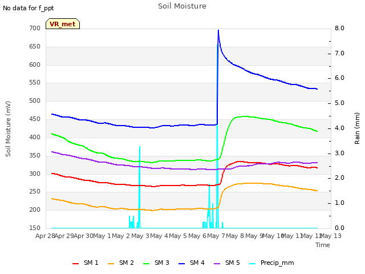
Task: Click the 700 tick on the left axis
Action: point(35,28)
